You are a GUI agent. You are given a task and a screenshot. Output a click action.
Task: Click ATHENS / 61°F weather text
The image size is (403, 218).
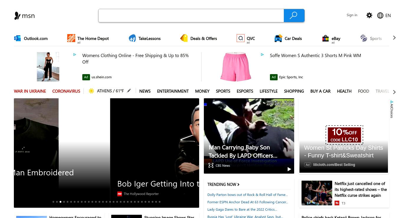(x=110, y=91)
